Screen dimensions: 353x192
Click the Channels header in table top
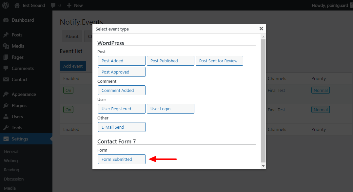click(277, 78)
